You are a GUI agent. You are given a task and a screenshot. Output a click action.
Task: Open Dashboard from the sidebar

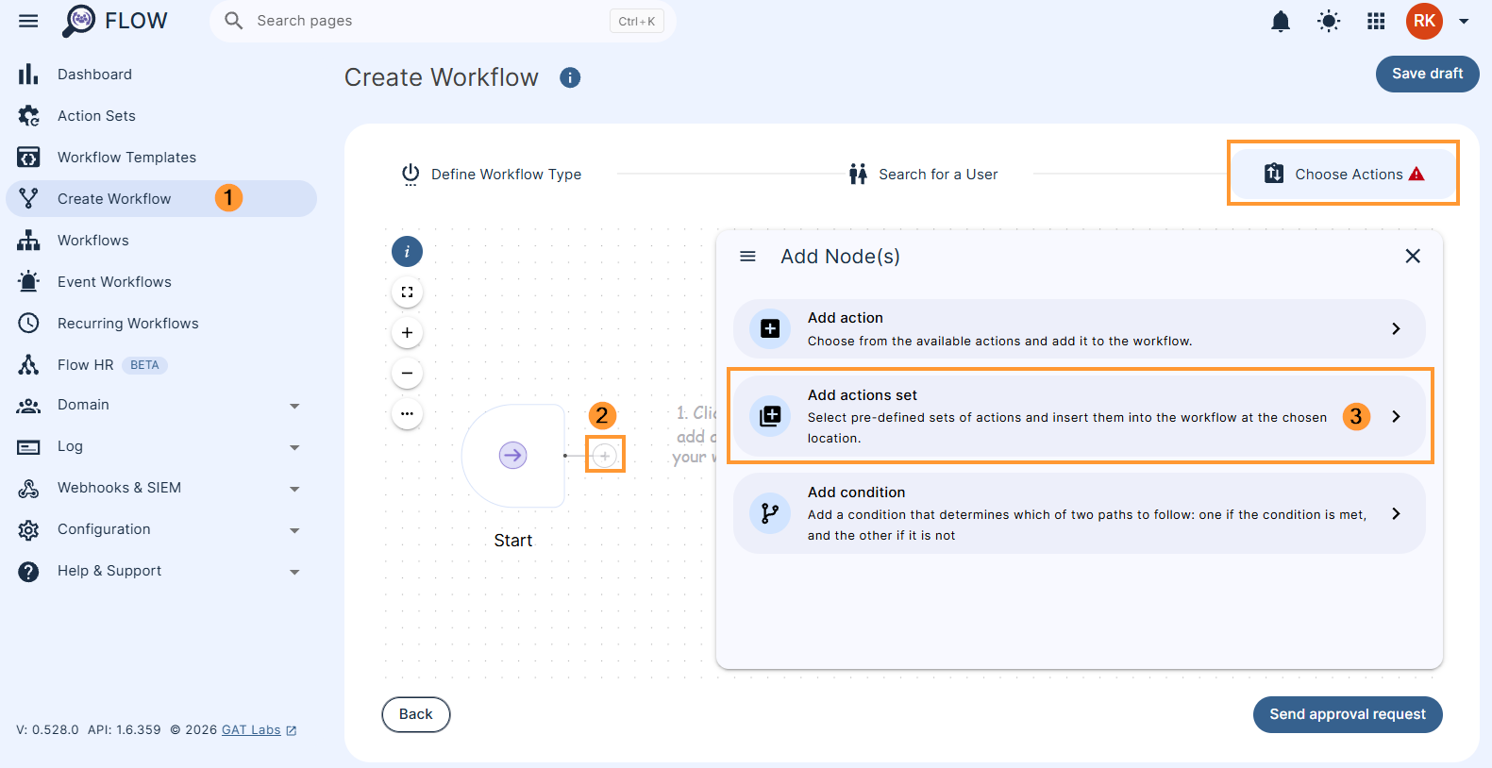click(x=161, y=75)
